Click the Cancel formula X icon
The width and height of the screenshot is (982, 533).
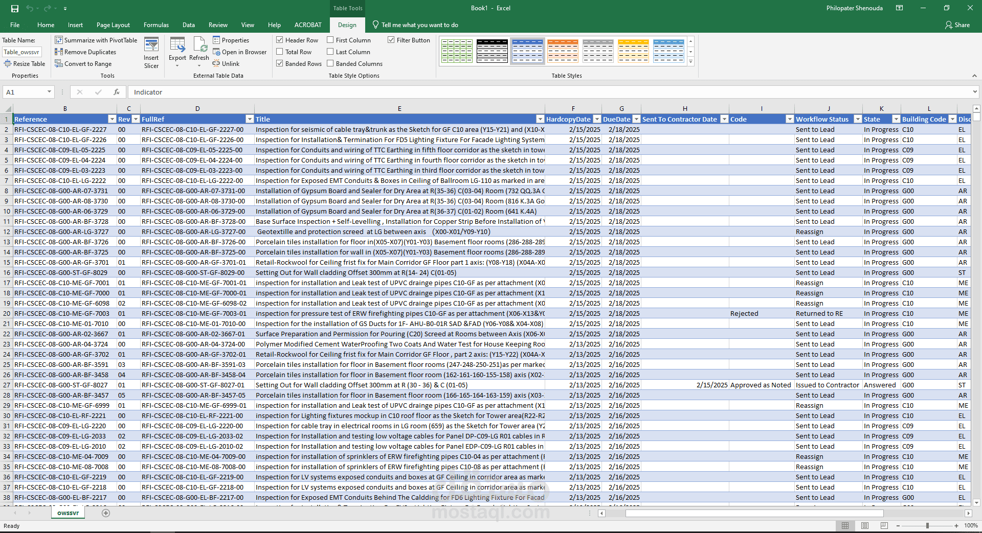[79, 92]
